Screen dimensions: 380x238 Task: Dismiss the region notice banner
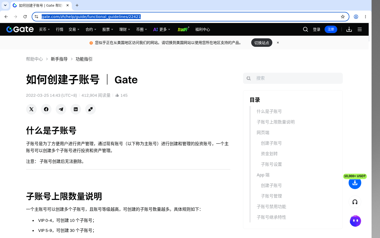278,43
